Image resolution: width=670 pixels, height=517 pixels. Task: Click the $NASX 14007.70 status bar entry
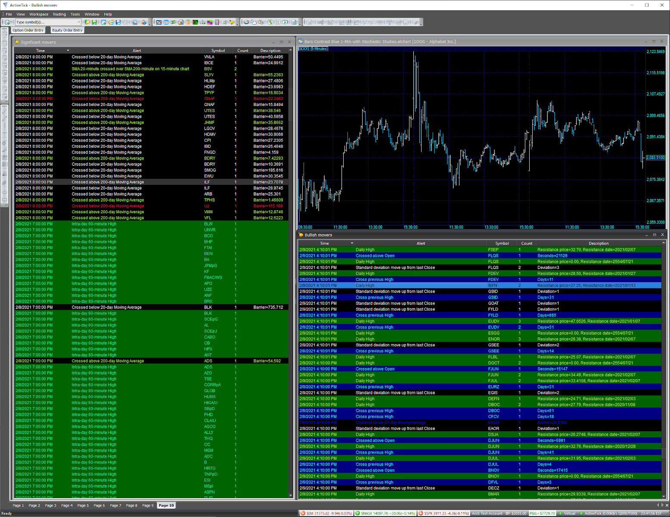click(385, 513)
